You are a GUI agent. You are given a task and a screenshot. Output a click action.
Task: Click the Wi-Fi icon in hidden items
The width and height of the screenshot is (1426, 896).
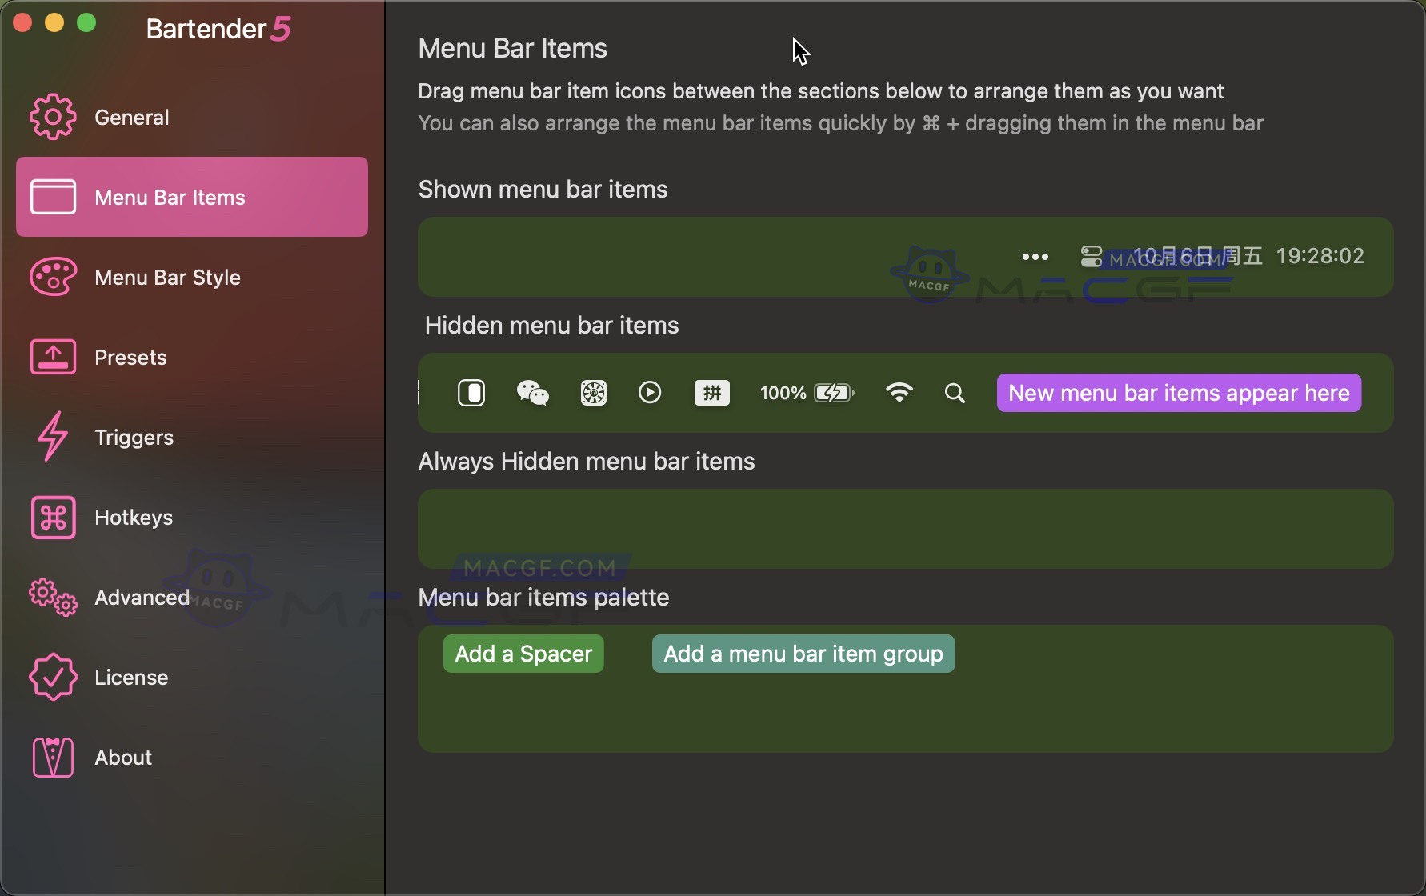(x=899, y=393)
